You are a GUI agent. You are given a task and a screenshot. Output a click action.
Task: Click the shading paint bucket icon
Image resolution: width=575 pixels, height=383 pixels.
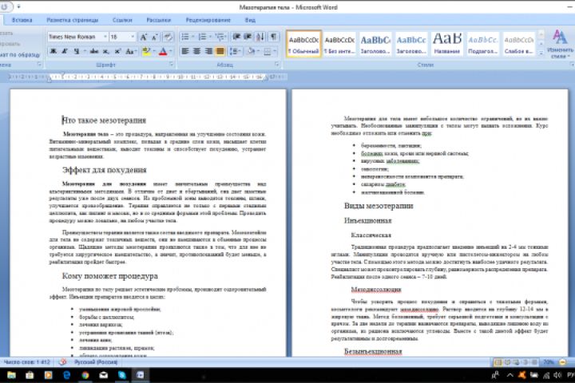pos(251,51)
